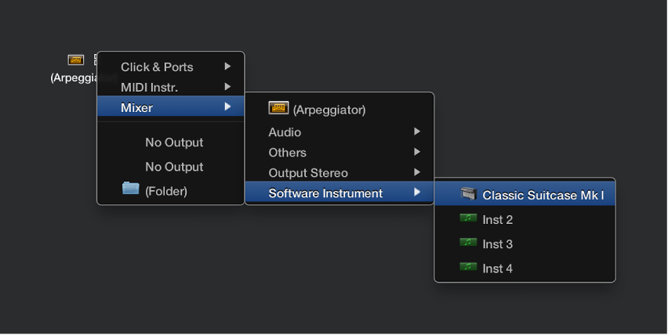
Task: Open the Click & Ports menu item
Action: pyautogui.click(x=171, y=67)
